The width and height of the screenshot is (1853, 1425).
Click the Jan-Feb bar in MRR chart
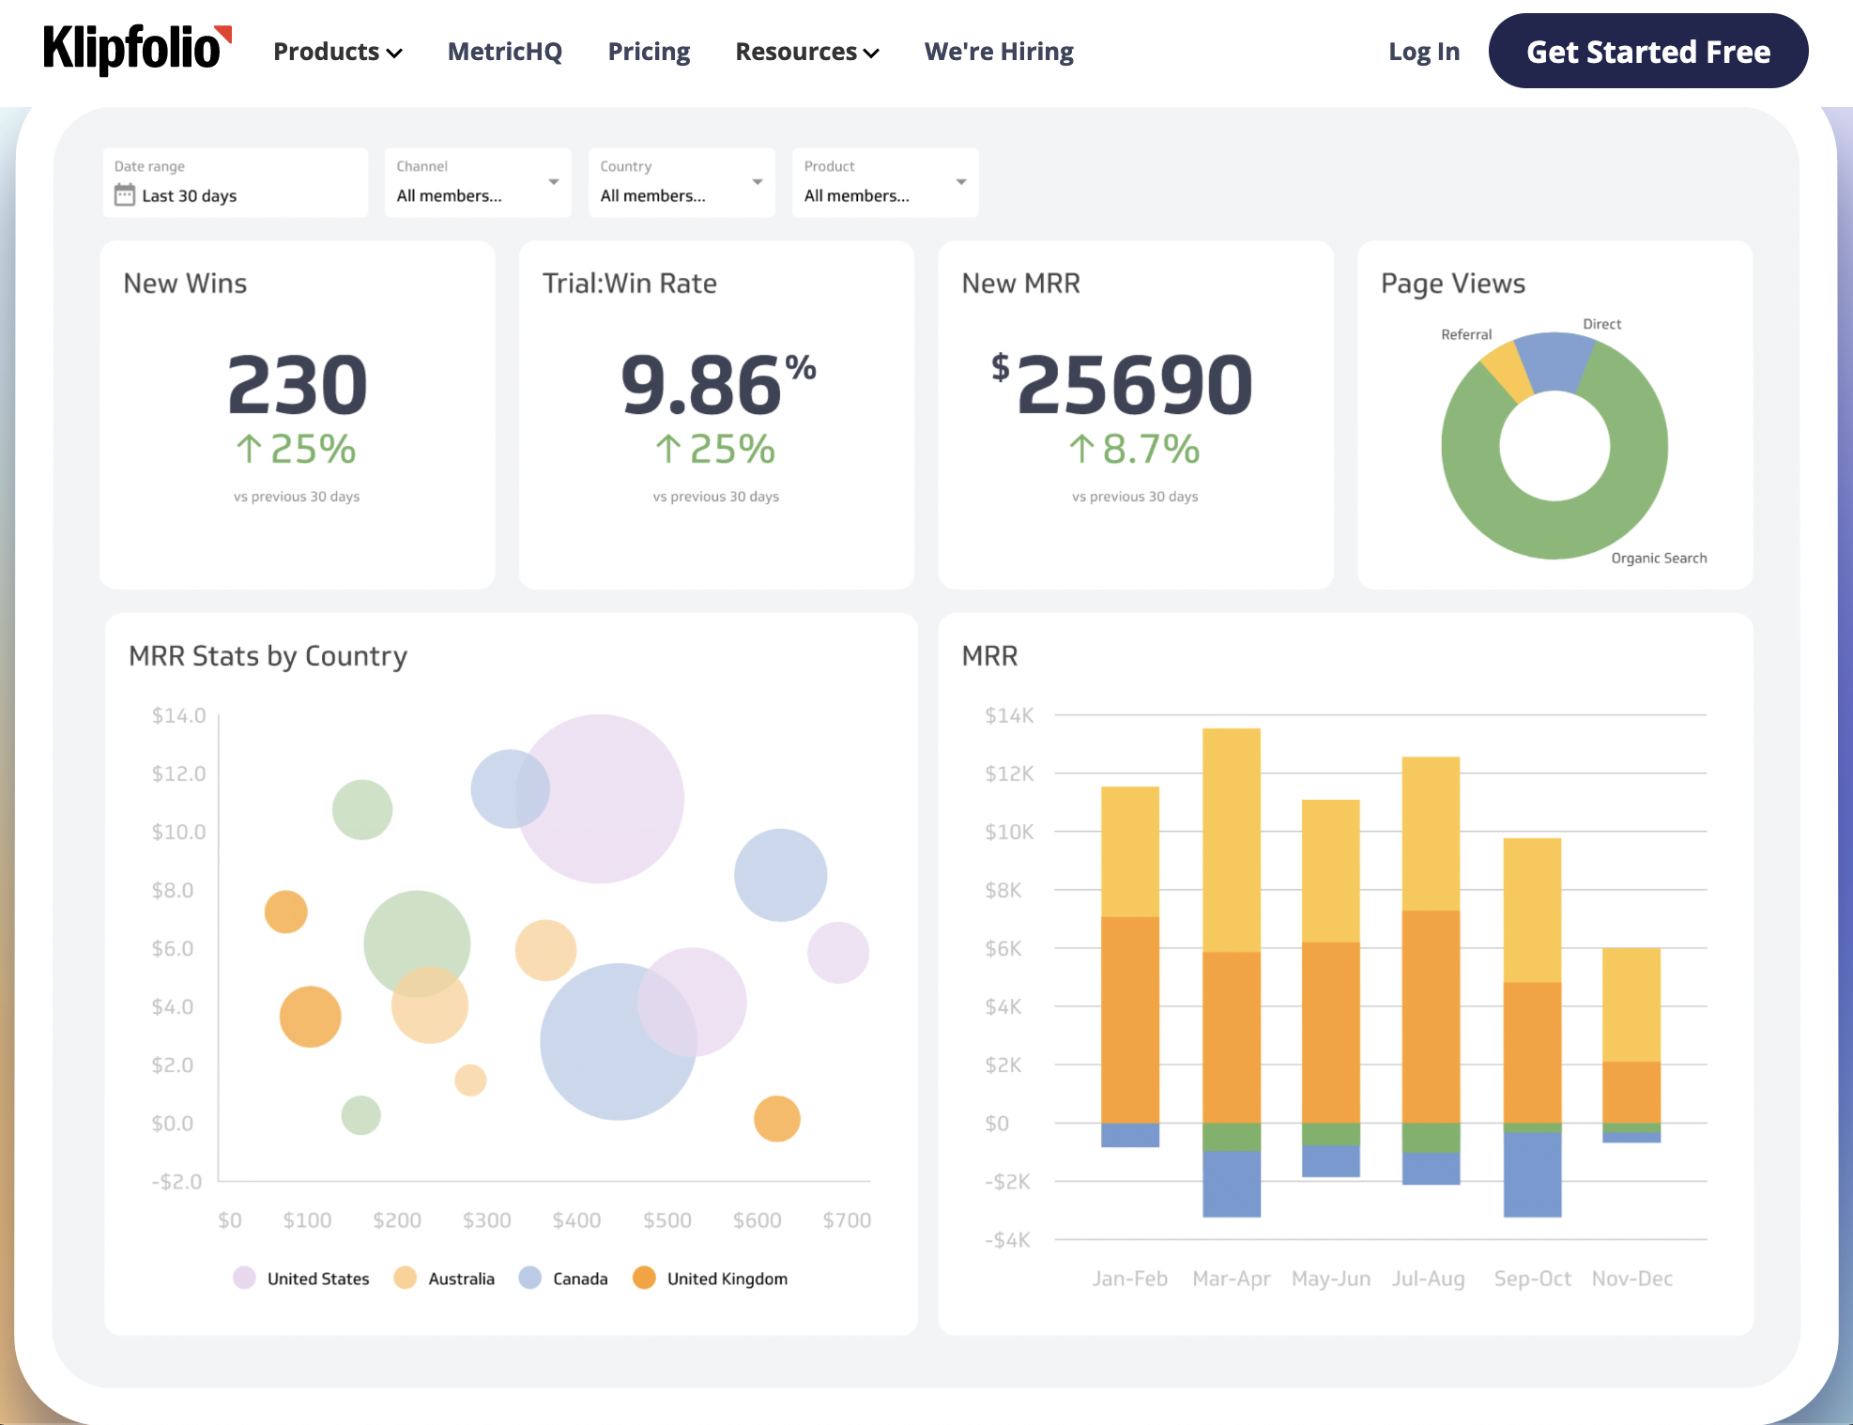[x=1130, y=966]
